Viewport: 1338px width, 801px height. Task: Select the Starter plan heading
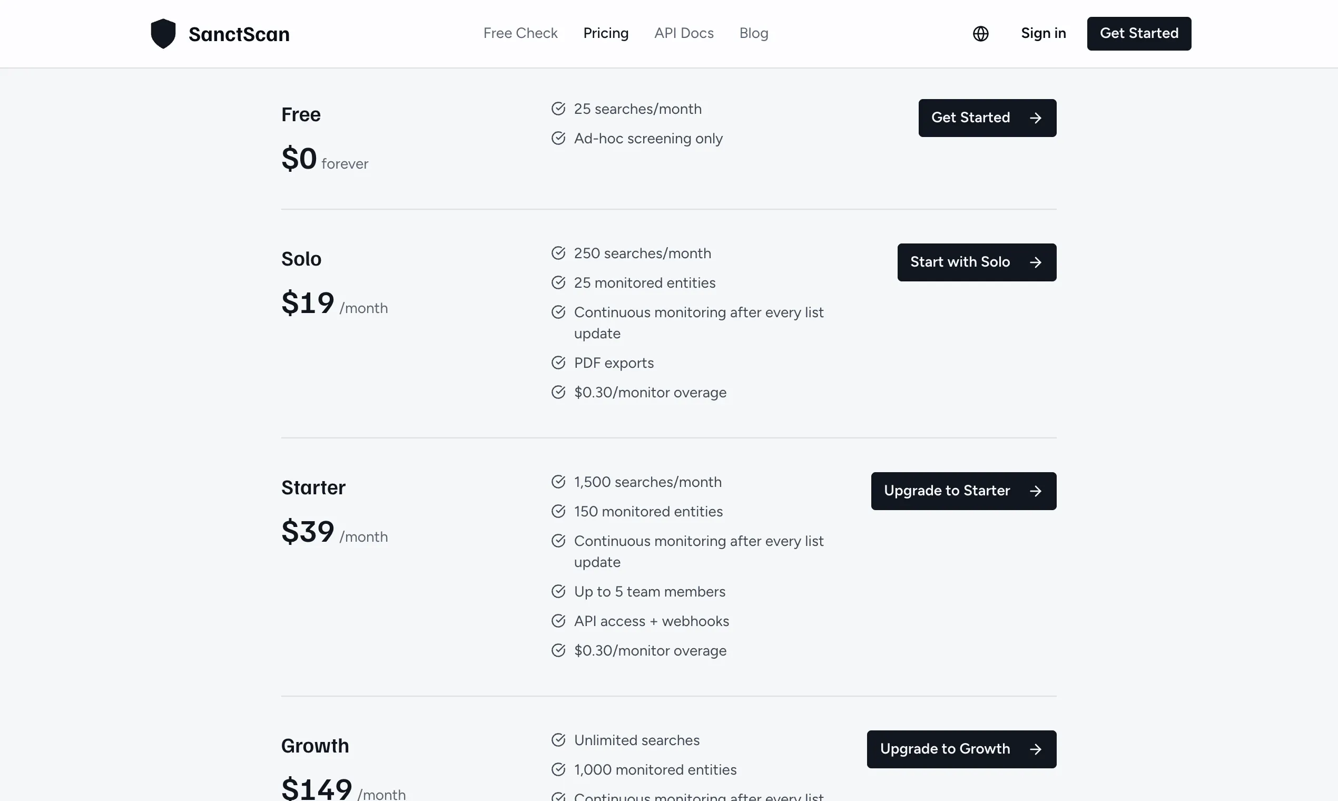tap(313, 488)
